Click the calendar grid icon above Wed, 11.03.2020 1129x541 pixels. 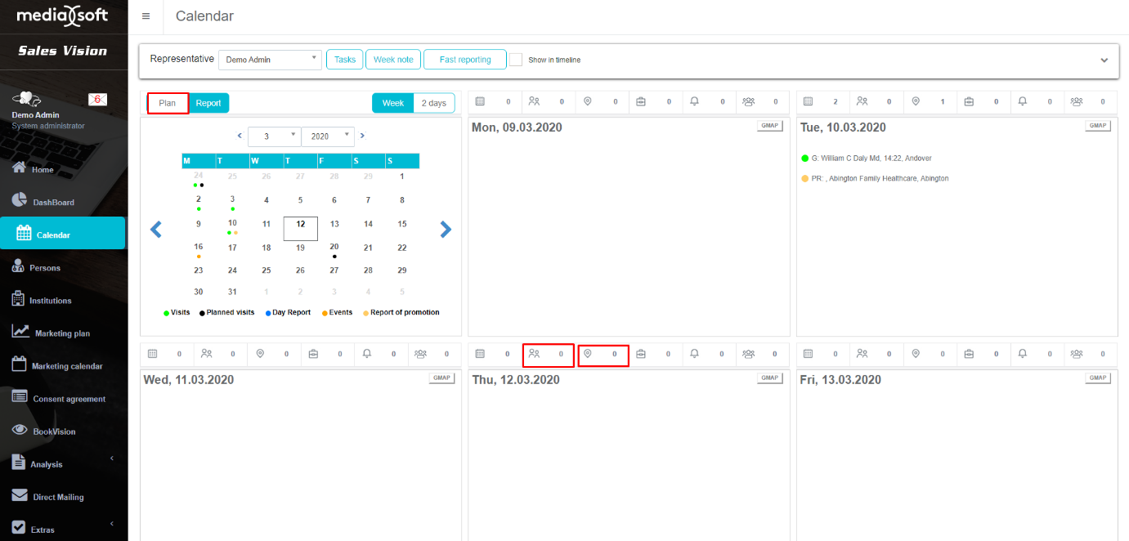[152, 354]
